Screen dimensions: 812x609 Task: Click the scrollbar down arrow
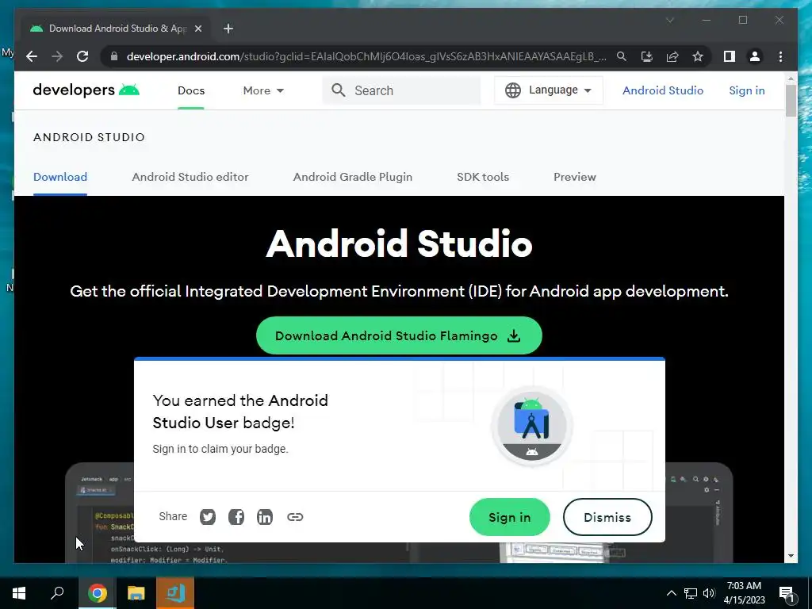pyautogui.click(x=791, y=556)
